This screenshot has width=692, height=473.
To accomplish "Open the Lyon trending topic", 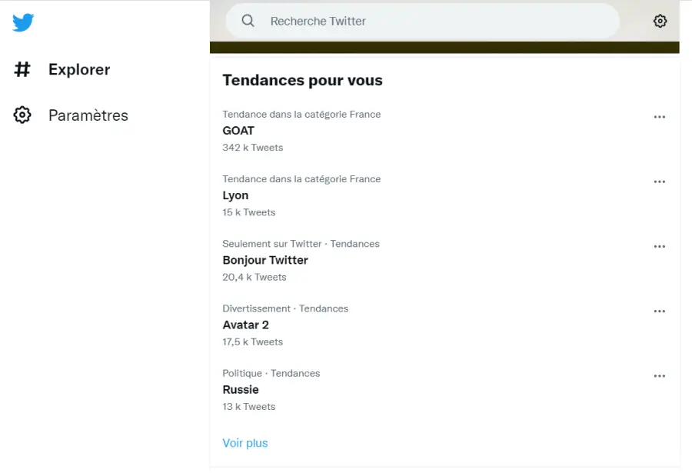I will (235, 195).
